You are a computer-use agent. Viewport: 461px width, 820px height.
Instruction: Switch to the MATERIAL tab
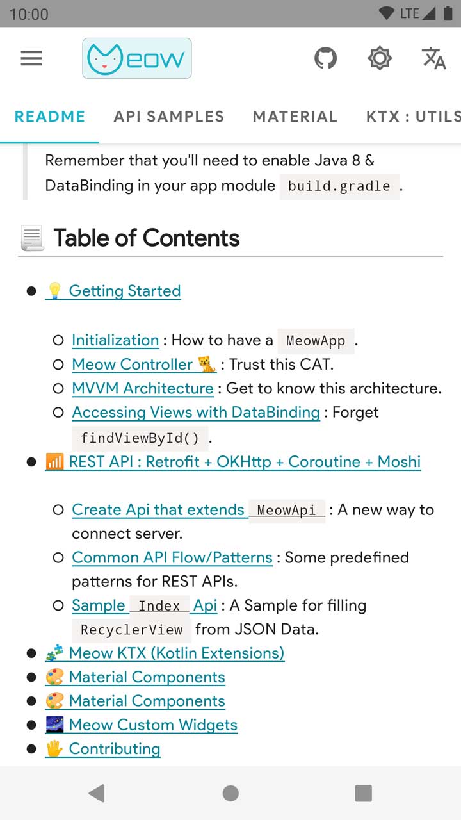point(295,117)
